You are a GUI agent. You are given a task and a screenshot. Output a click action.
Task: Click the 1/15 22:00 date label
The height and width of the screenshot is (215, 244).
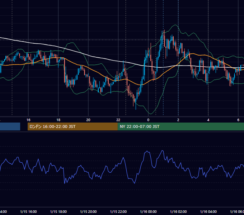point(118,211)
